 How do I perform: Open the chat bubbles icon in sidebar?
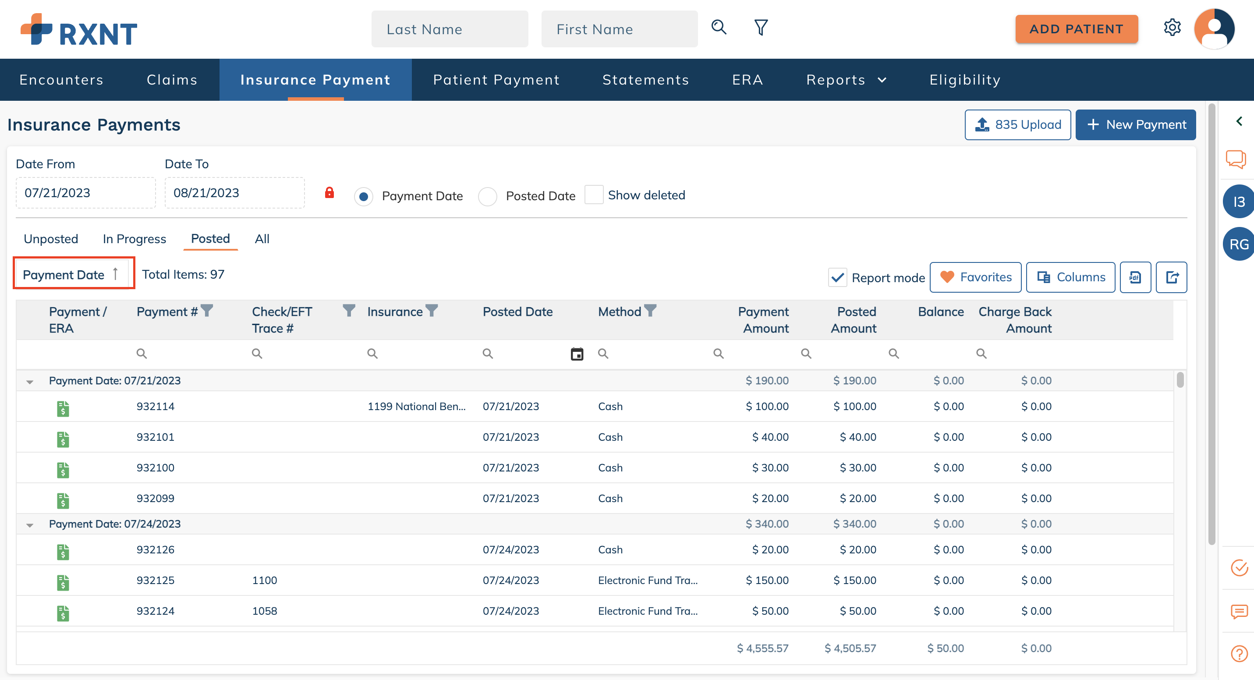pos(1236,159)
